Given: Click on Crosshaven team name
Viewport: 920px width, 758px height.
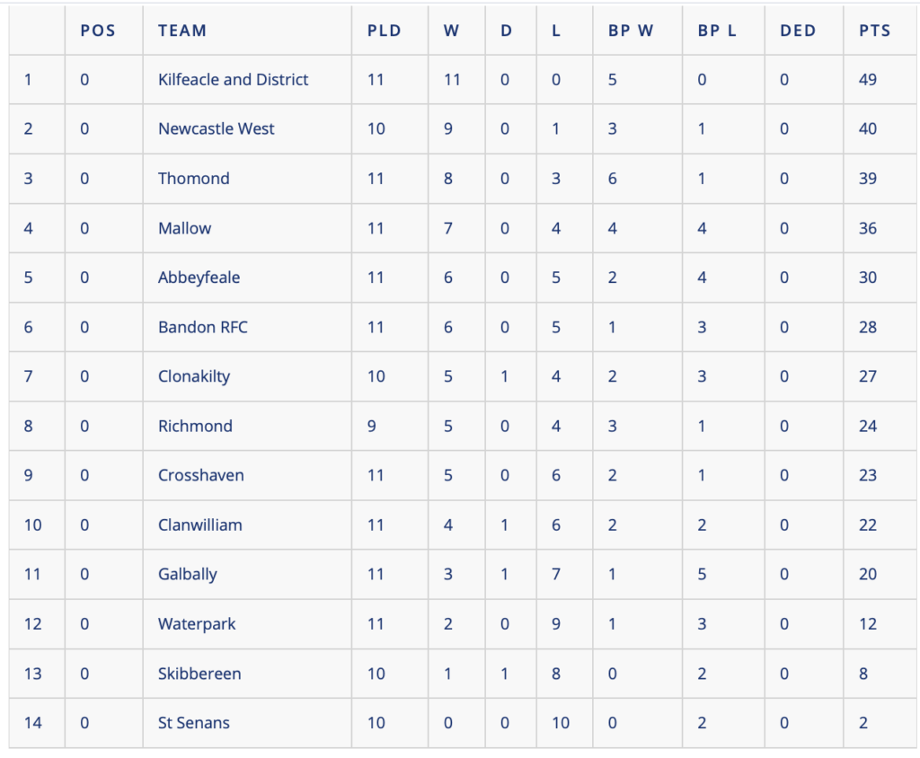Looking at the screenshot, I should tap(200, 475).
